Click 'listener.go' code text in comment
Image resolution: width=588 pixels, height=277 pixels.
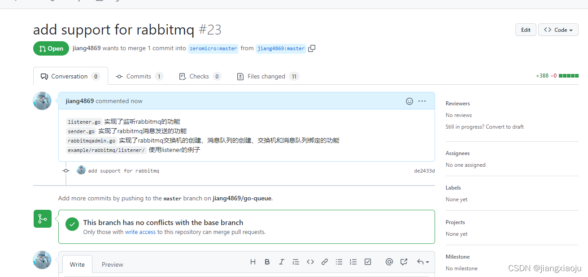tap(84, 122)
